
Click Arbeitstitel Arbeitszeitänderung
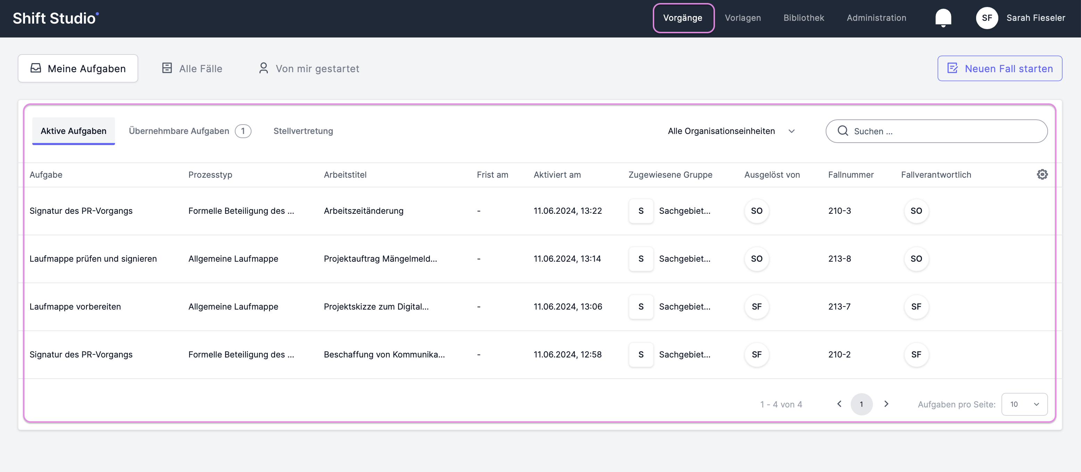tap(363, 211)
